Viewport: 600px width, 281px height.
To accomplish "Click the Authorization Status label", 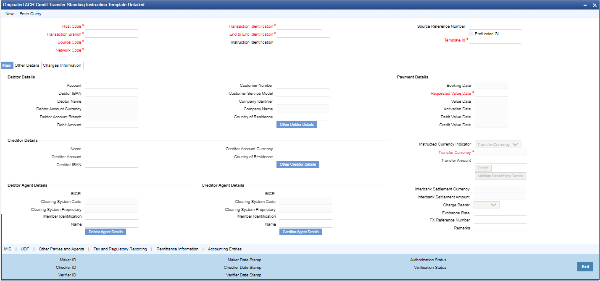I will pyautogui.click(x=428, y=260).
